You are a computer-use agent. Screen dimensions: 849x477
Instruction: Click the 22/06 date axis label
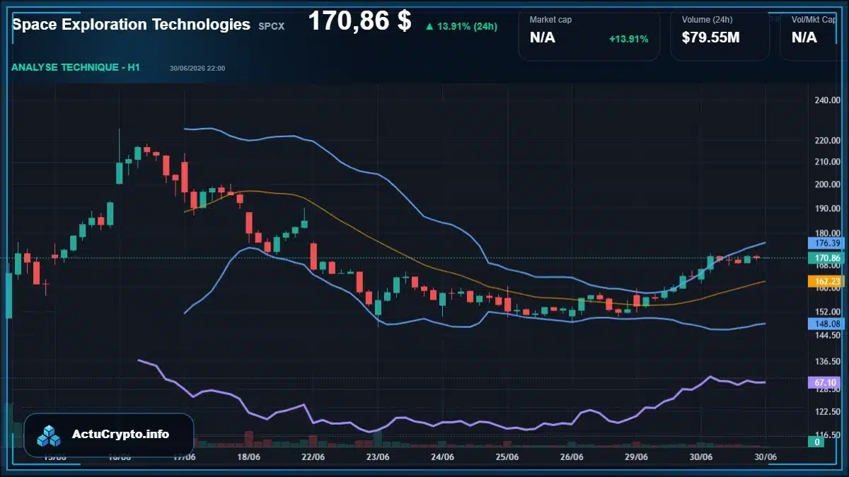pyautogui.click(x=313, y=457)
